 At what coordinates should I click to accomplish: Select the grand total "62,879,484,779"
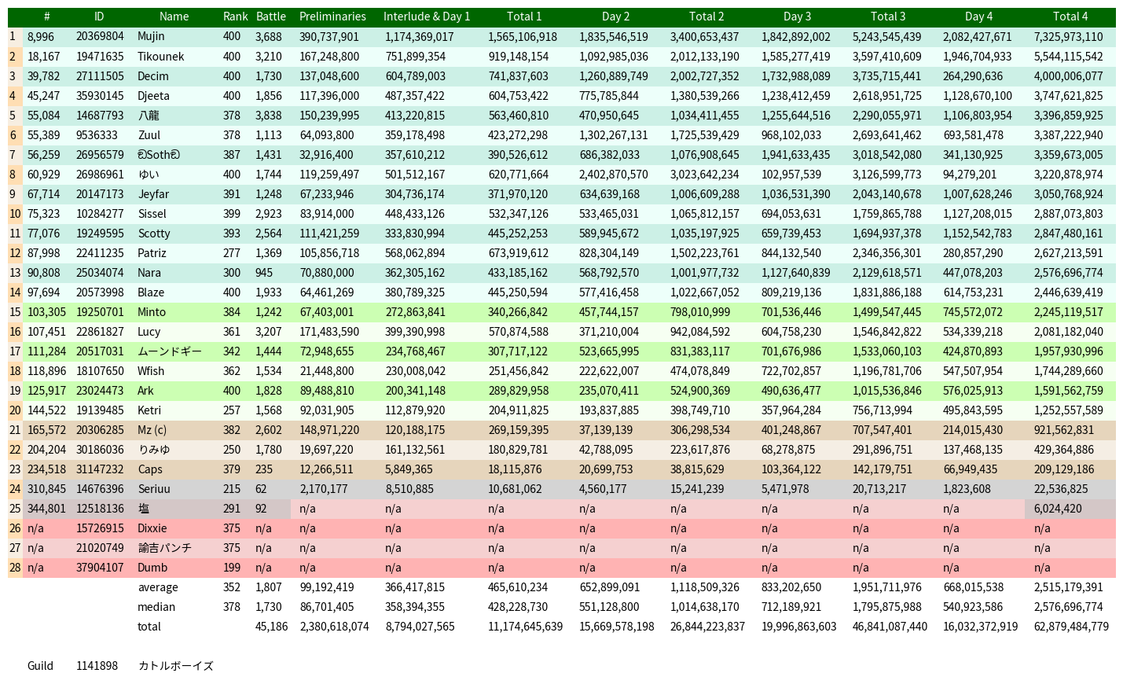1072,627
